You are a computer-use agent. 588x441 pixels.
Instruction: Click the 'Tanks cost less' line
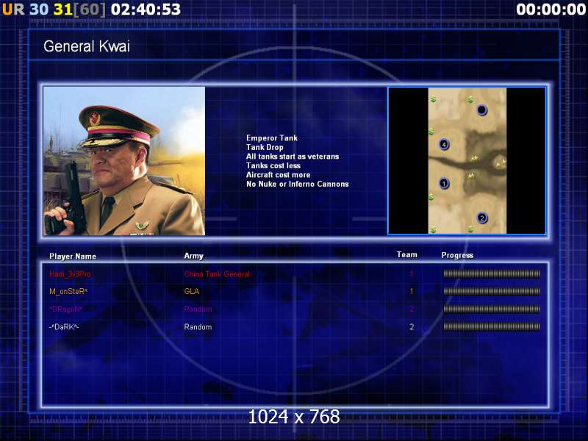pyautogui.click(x=273, y=166)
